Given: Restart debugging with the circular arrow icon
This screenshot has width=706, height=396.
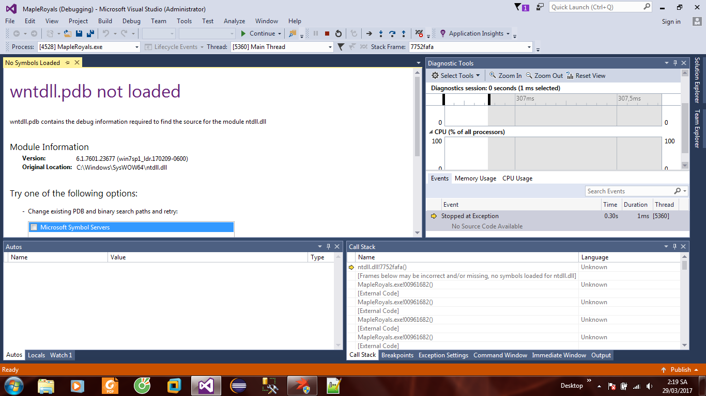Looking at the screenshot, I should click(339, 34).
